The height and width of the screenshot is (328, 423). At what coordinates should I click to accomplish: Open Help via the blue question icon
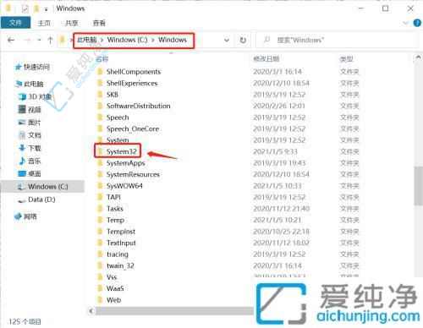coord(417,23)
